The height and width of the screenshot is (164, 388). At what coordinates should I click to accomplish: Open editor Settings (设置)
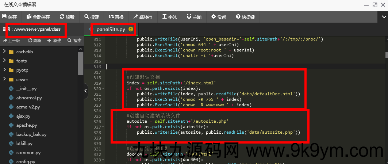click(219, 17)
